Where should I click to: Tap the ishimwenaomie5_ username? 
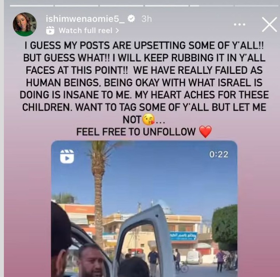click(85, 19)
